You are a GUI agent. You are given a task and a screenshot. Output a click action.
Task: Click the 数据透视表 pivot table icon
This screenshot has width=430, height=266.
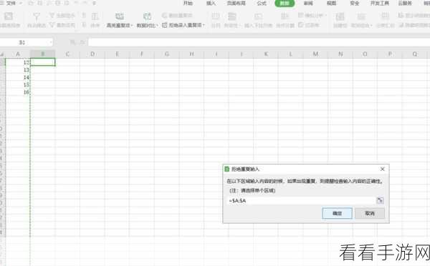tap(8, 16)
